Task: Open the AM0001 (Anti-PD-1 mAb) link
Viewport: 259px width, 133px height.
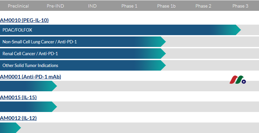Action: click(30, 77)
